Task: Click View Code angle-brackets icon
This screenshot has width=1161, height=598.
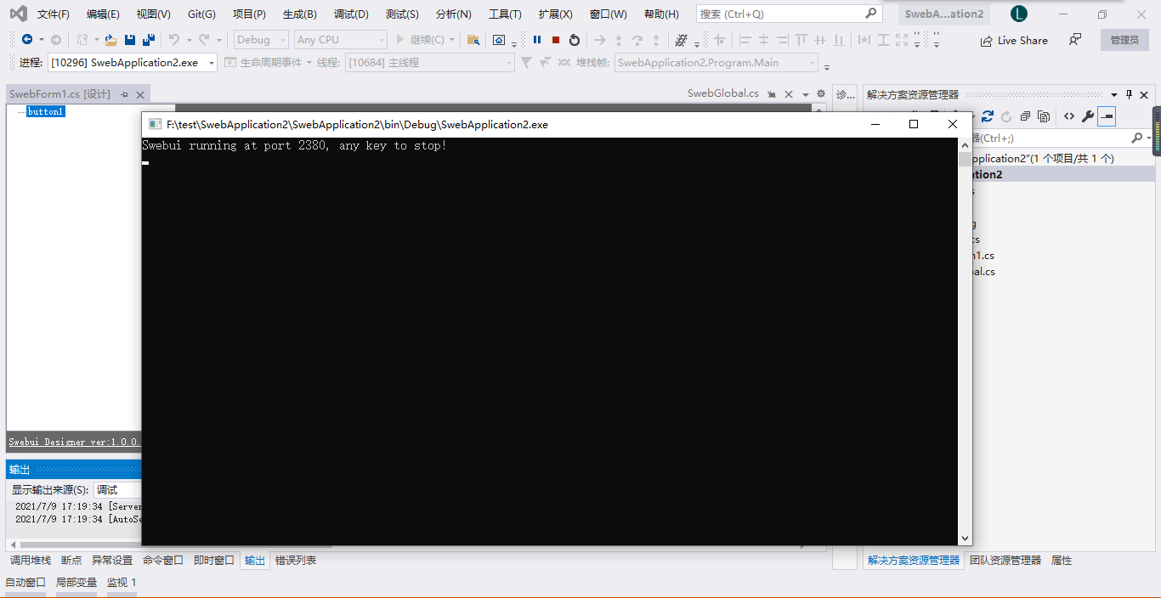Action: coord(1069,116)
